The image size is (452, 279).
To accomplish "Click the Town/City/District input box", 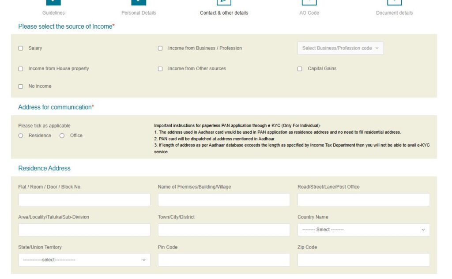I will point(224,230).
